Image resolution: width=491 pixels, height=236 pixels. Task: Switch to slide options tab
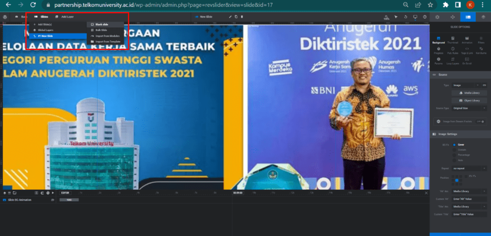(x=468, y=17)
